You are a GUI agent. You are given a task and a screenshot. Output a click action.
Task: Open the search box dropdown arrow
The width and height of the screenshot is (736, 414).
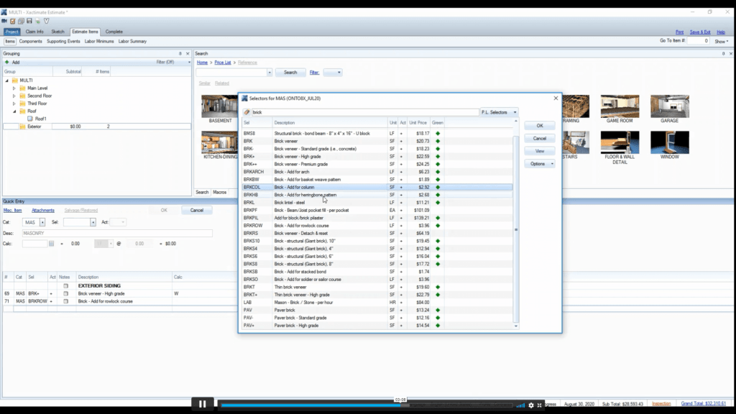pyautogui.click(x=270, y=73)
